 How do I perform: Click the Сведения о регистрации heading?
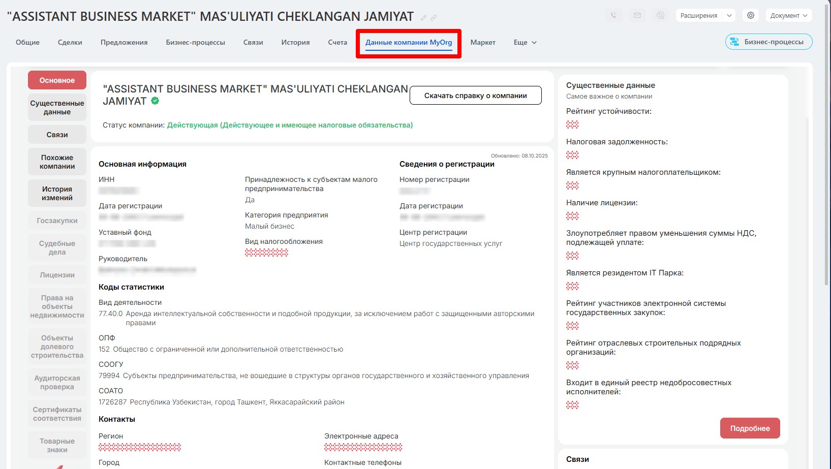click(x=447, y=164)
